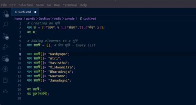Click the string "Vasistha" in code
This screenshot has height=105, width=196.
pyautogui.click(x=58, y=63)
